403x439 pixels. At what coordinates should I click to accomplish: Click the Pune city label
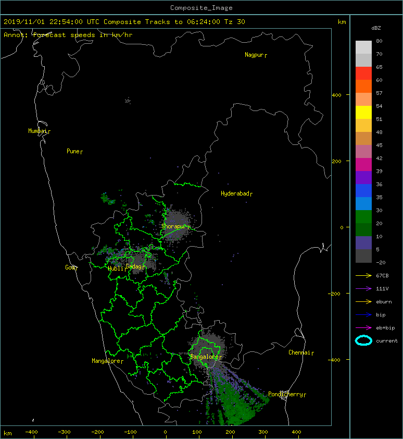click(x=74, y=152)
